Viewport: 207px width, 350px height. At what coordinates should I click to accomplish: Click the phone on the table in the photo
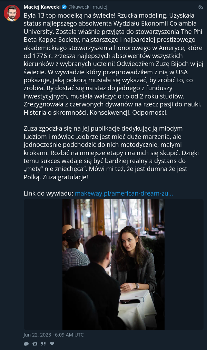point(130,301)
